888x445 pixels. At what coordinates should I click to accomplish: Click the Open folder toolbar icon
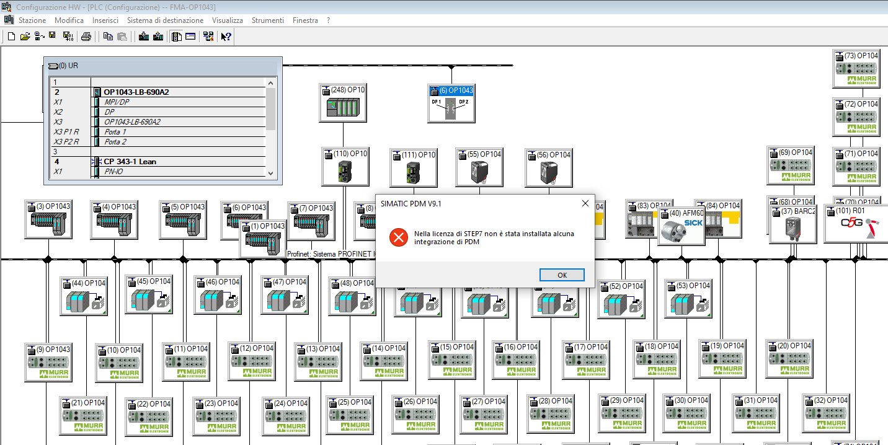(x=25, y=37)
